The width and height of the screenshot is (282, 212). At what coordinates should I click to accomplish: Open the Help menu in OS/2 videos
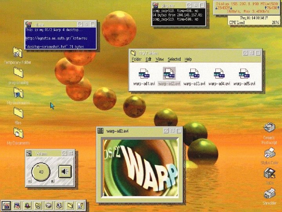[188, 59]
